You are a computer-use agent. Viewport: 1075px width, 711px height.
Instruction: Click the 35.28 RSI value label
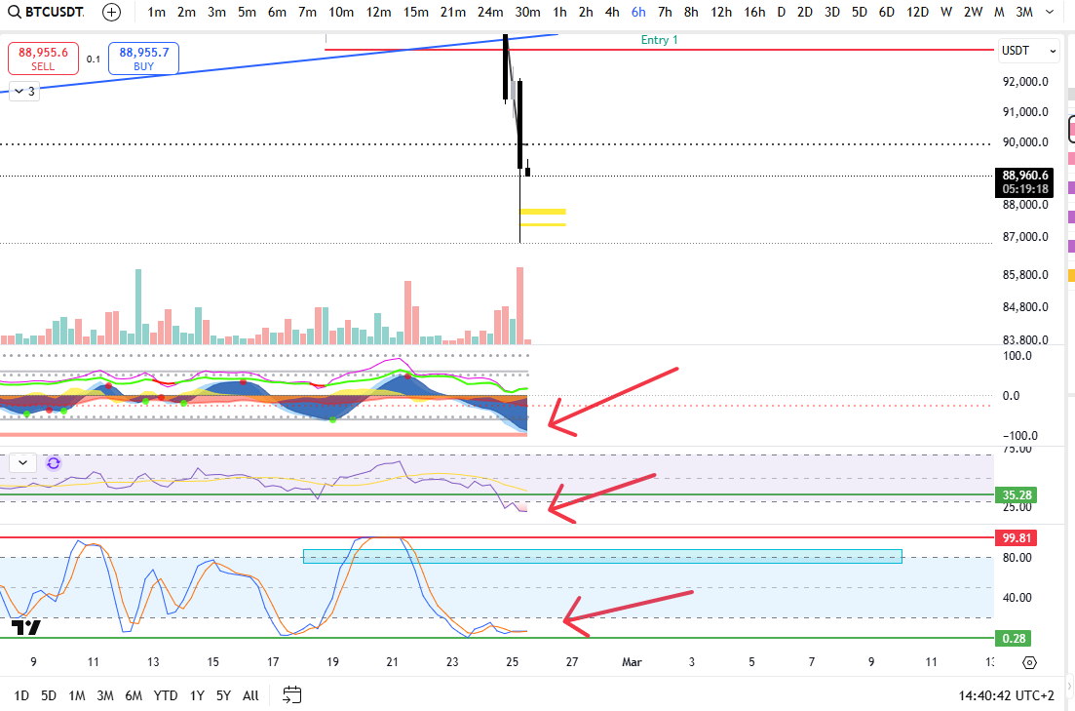pos(1017,494)
